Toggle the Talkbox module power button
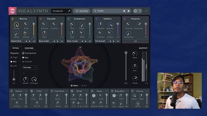This screenshot has height=116, width=207. (x=97, y=19)
